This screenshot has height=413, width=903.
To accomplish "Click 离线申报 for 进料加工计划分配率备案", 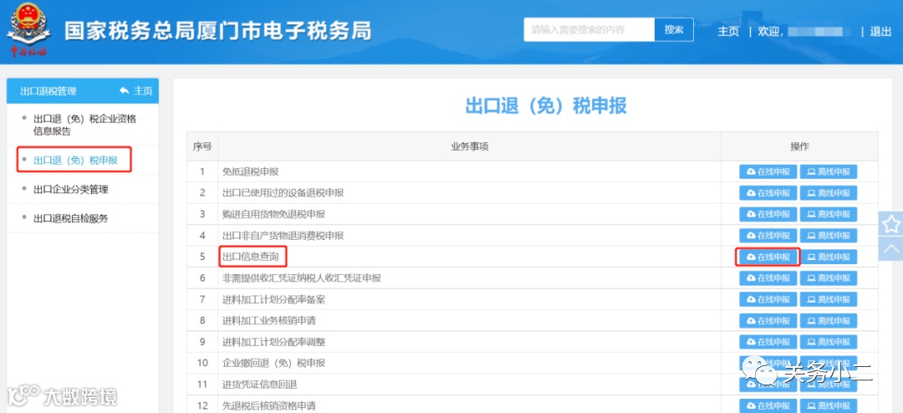I will pos(828,299).
